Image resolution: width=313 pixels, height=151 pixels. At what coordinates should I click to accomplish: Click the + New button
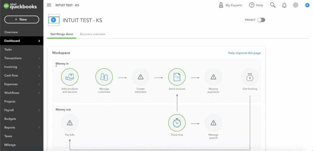pos(22,19)
